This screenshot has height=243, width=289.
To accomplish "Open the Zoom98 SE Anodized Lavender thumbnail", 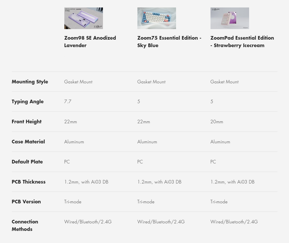I will click(83, 18).
